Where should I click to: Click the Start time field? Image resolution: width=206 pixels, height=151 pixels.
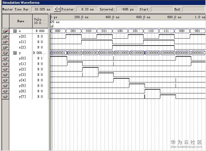[x=162, y=9]
